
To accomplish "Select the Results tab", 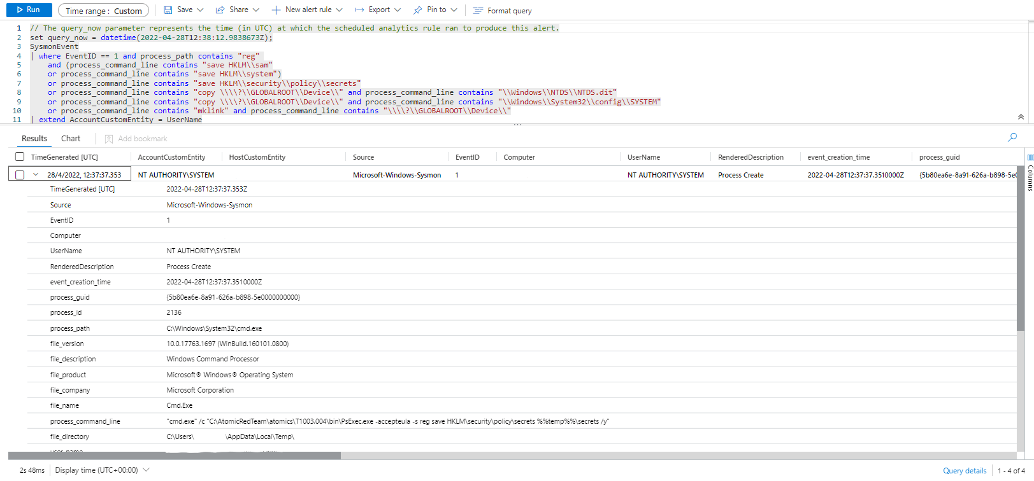I will (x=34, y=139).
